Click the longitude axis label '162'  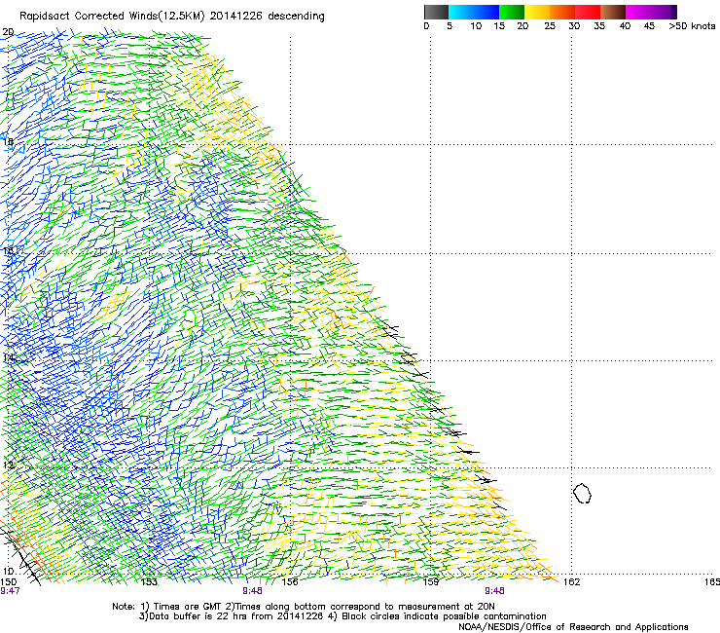click(572, 582)
